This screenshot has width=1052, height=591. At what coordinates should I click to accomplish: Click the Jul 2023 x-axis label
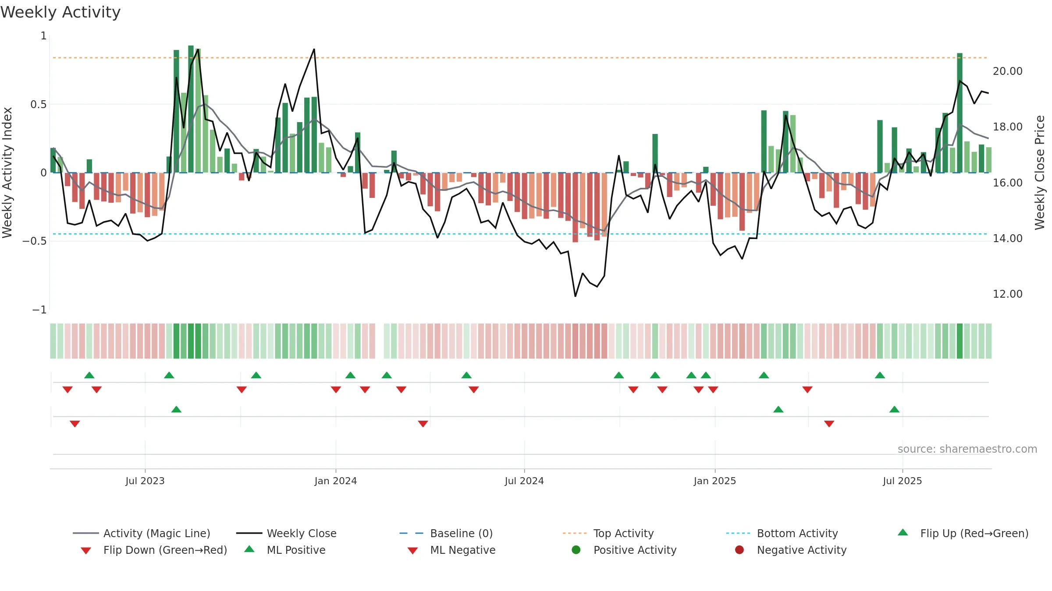click(145, 481)
